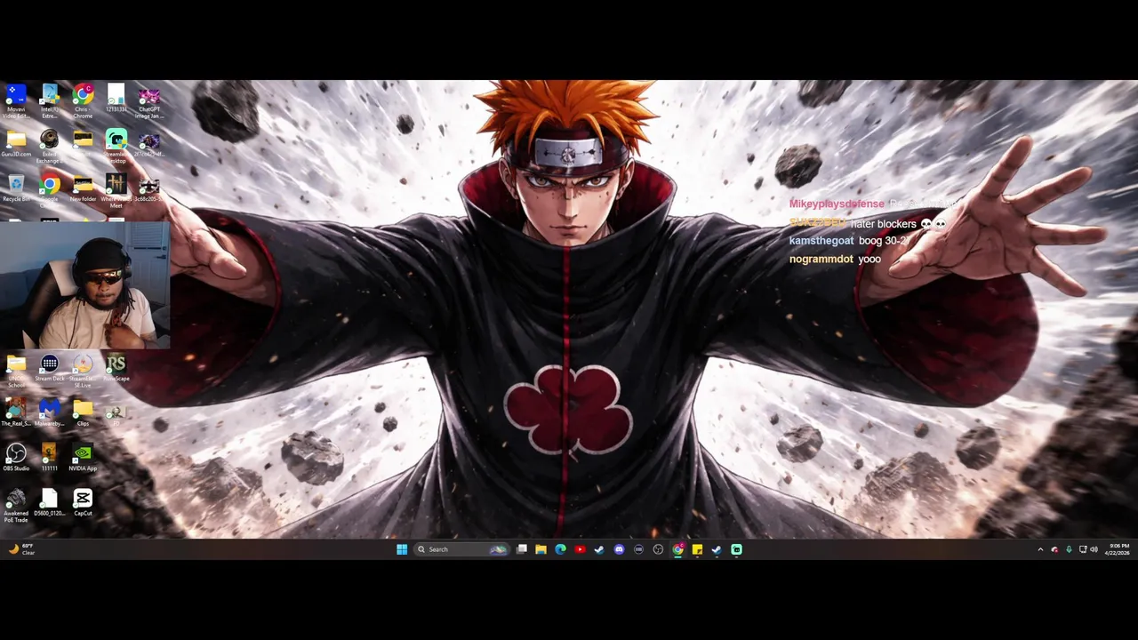Open Discord from the taskbar
Screen dimensions: 1138x640
(x=619, y=549)
